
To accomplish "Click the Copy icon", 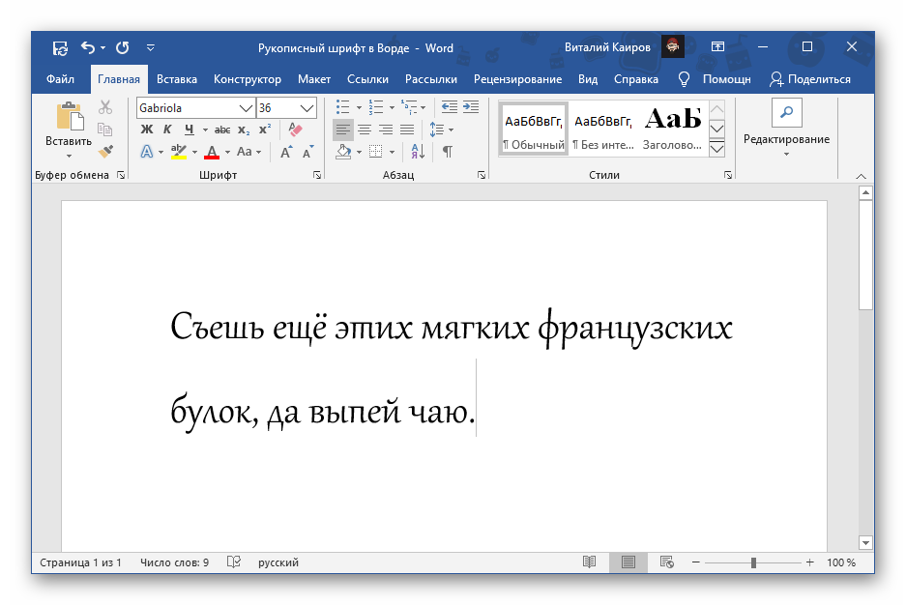I will coord(105,130).
